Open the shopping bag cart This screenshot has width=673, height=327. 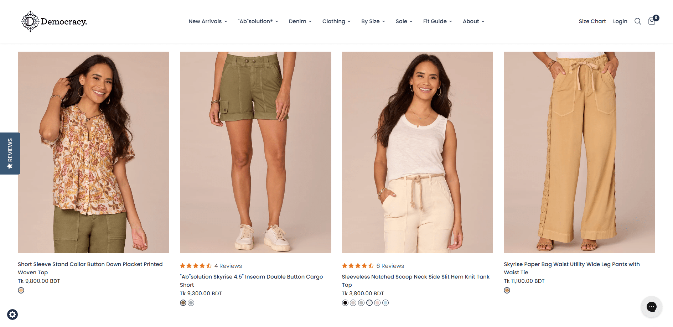[652, 21]
